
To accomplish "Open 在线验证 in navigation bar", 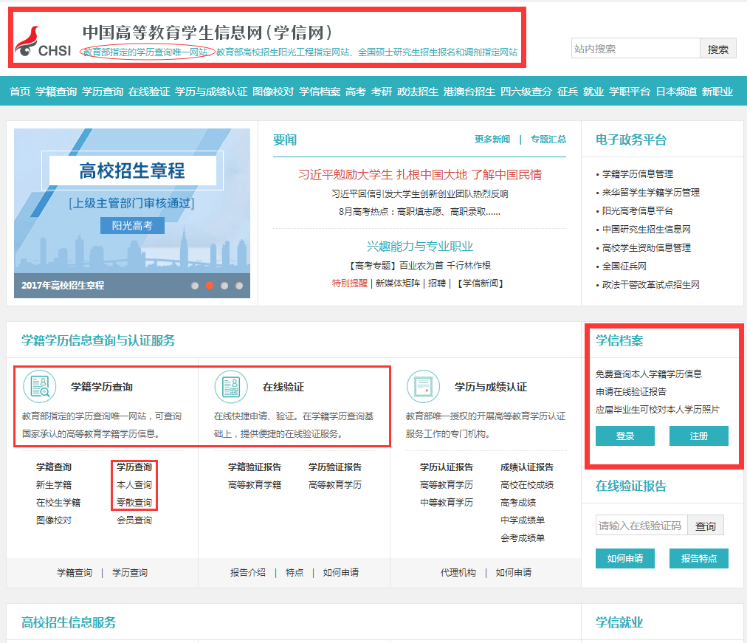I will 149,92.
